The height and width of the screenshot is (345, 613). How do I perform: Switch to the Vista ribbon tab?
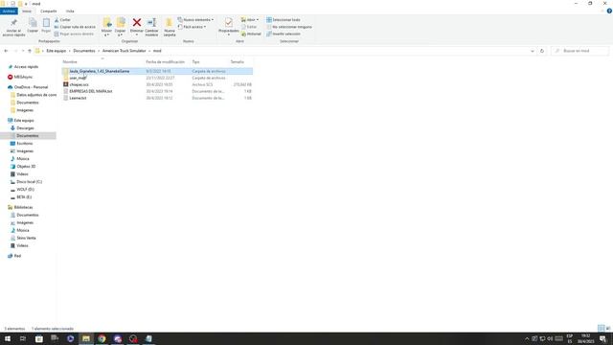coord(70,11)
